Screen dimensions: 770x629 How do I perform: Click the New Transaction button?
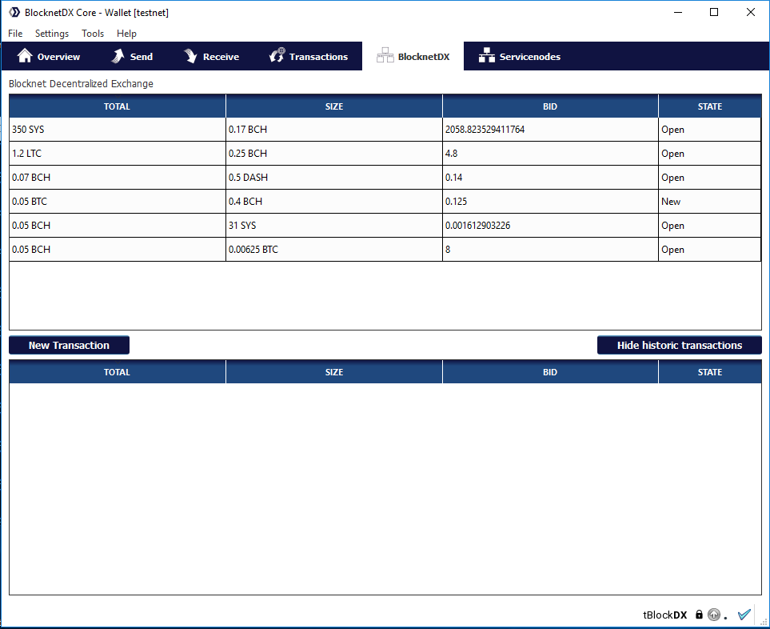(x=70, y=345)
